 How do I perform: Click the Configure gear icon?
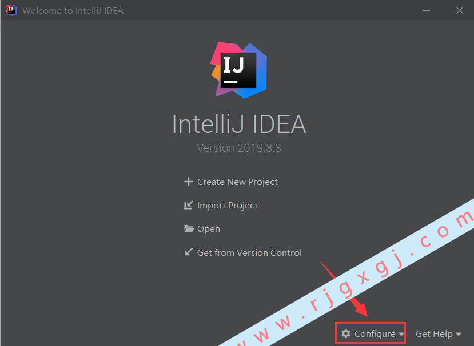click(x=345, y=333)
